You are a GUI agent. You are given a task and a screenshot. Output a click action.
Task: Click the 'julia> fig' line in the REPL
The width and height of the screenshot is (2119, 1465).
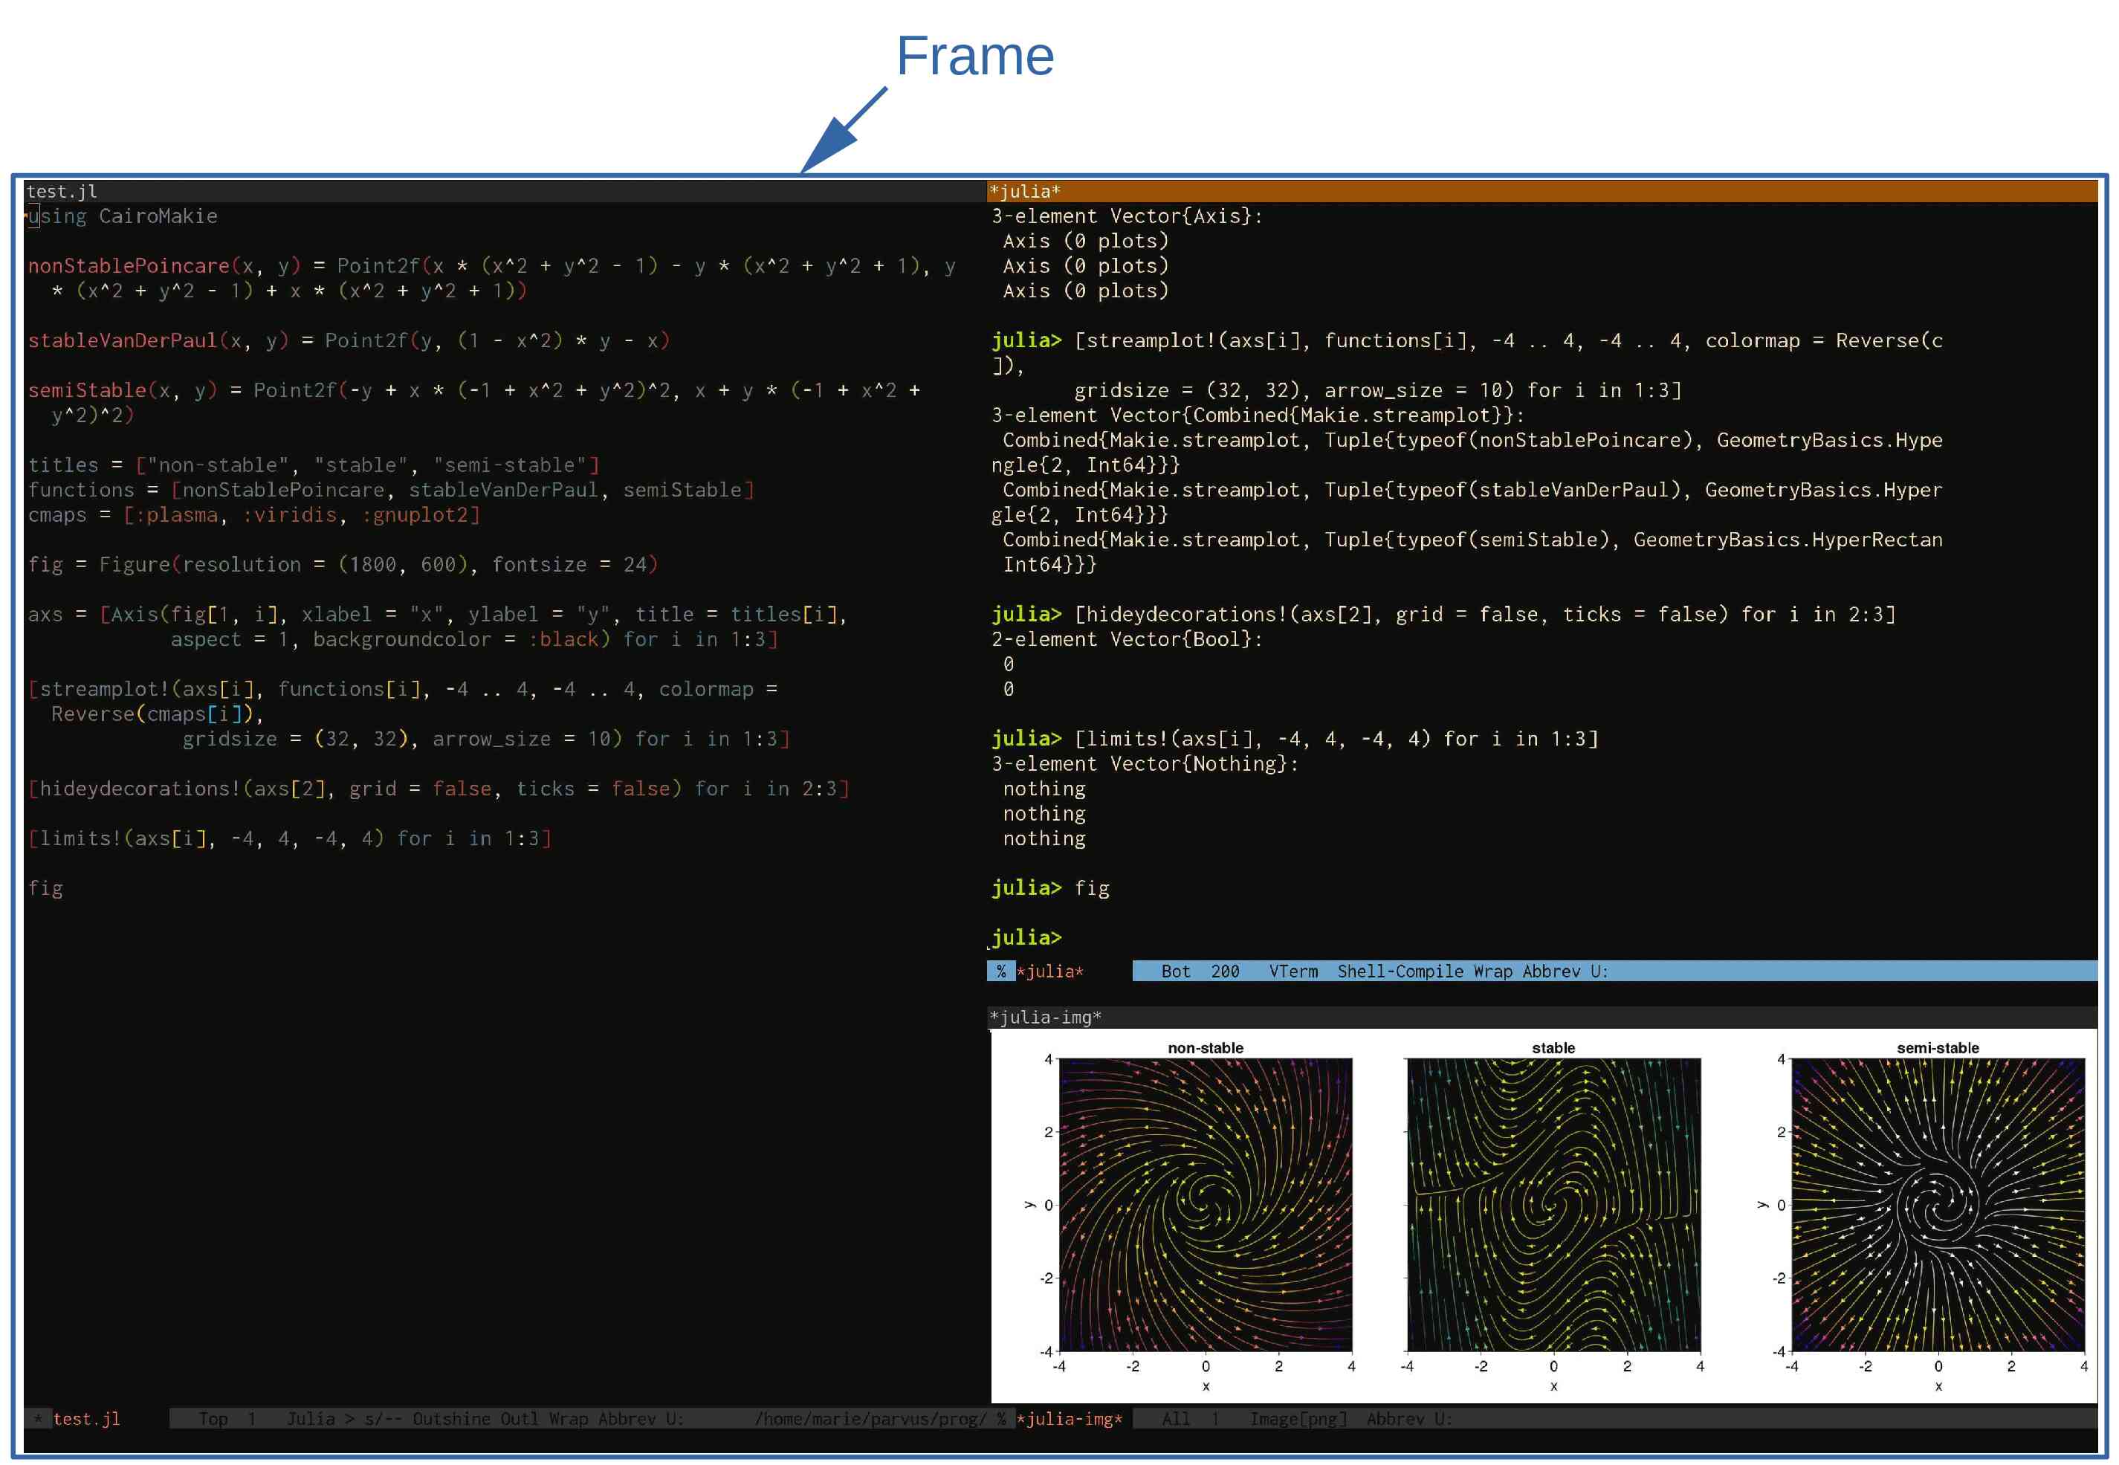(x=1051, y=887)
